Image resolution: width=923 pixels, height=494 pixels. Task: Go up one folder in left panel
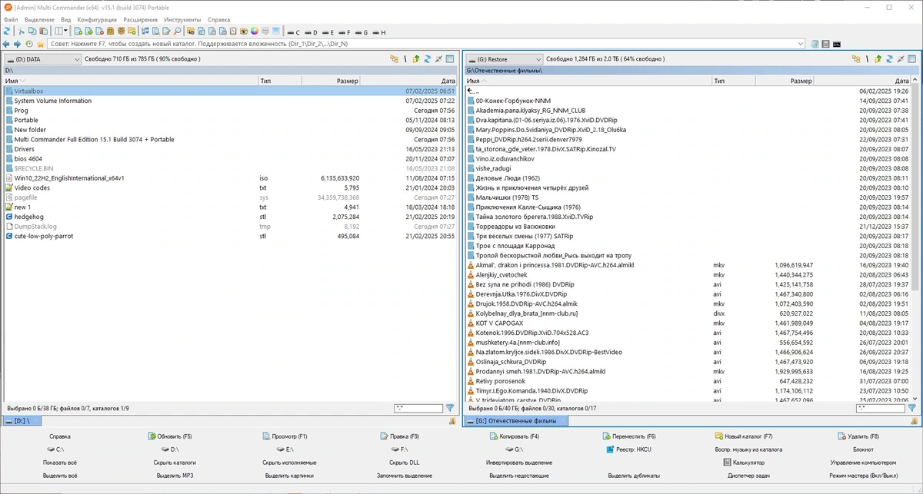coord(416,58)
